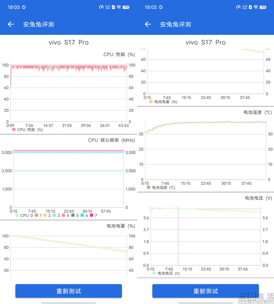274x304 pixels.
Task: Tap the CPU 0 green legend swatch
Action: click(17, 215)
